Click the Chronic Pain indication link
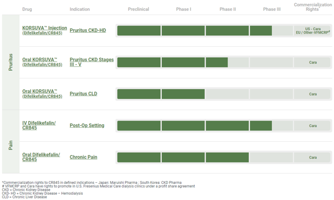Viewport: 334px width, 200px height. 83,157
